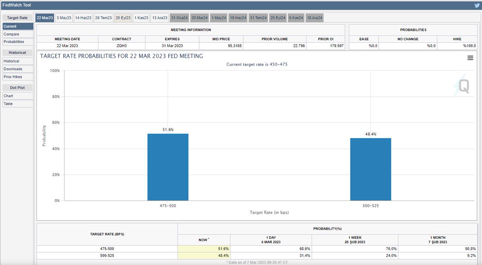Open the Dot Plot Table item
The height and width of the screenshot is (265, 482).
coord(18,104)
